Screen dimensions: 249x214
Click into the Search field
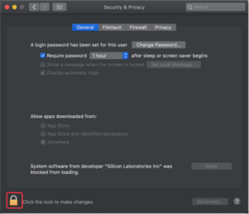215,7
